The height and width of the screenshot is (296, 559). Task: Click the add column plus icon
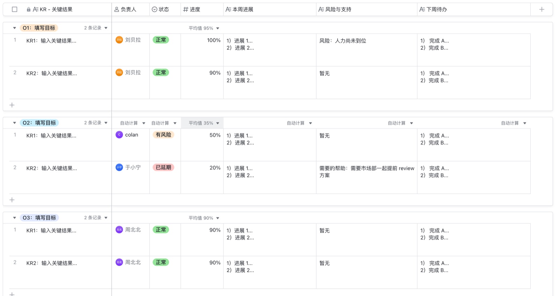[542, 9]
